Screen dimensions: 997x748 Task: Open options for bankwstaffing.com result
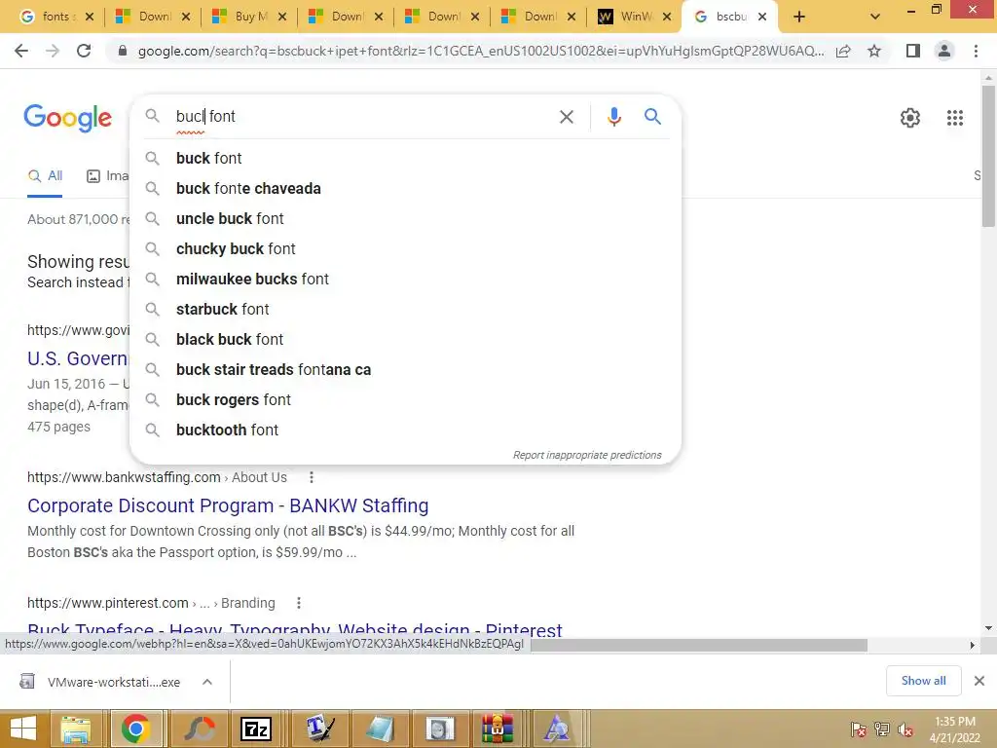pos(311,477)
